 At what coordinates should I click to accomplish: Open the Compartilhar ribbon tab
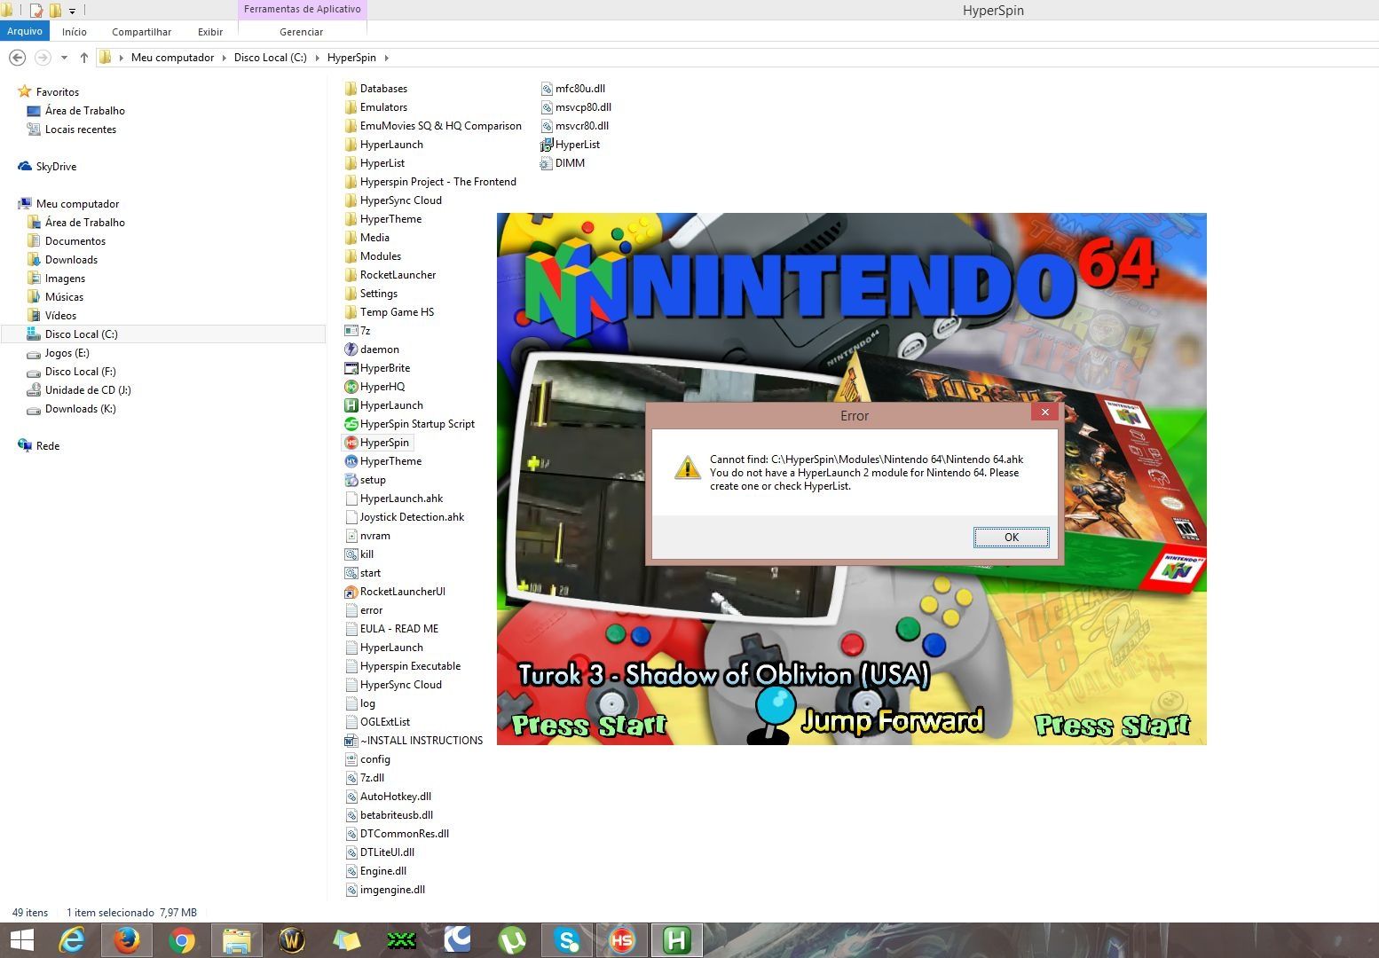click(141, 32)
